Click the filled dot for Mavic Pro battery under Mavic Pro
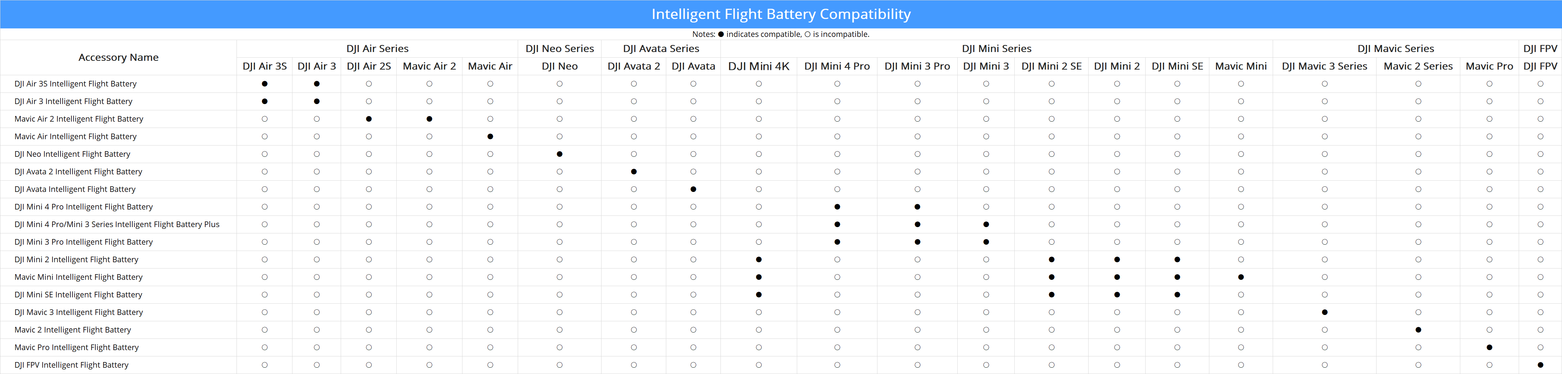The height and width of the screenshot is (374, 1562). (1489, 347)
